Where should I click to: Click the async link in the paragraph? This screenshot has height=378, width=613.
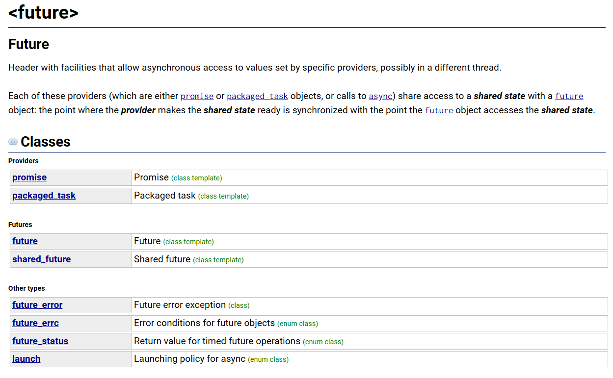(x=380, y=96)
